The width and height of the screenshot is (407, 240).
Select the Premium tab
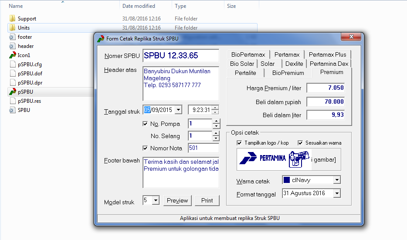[332, 72]
